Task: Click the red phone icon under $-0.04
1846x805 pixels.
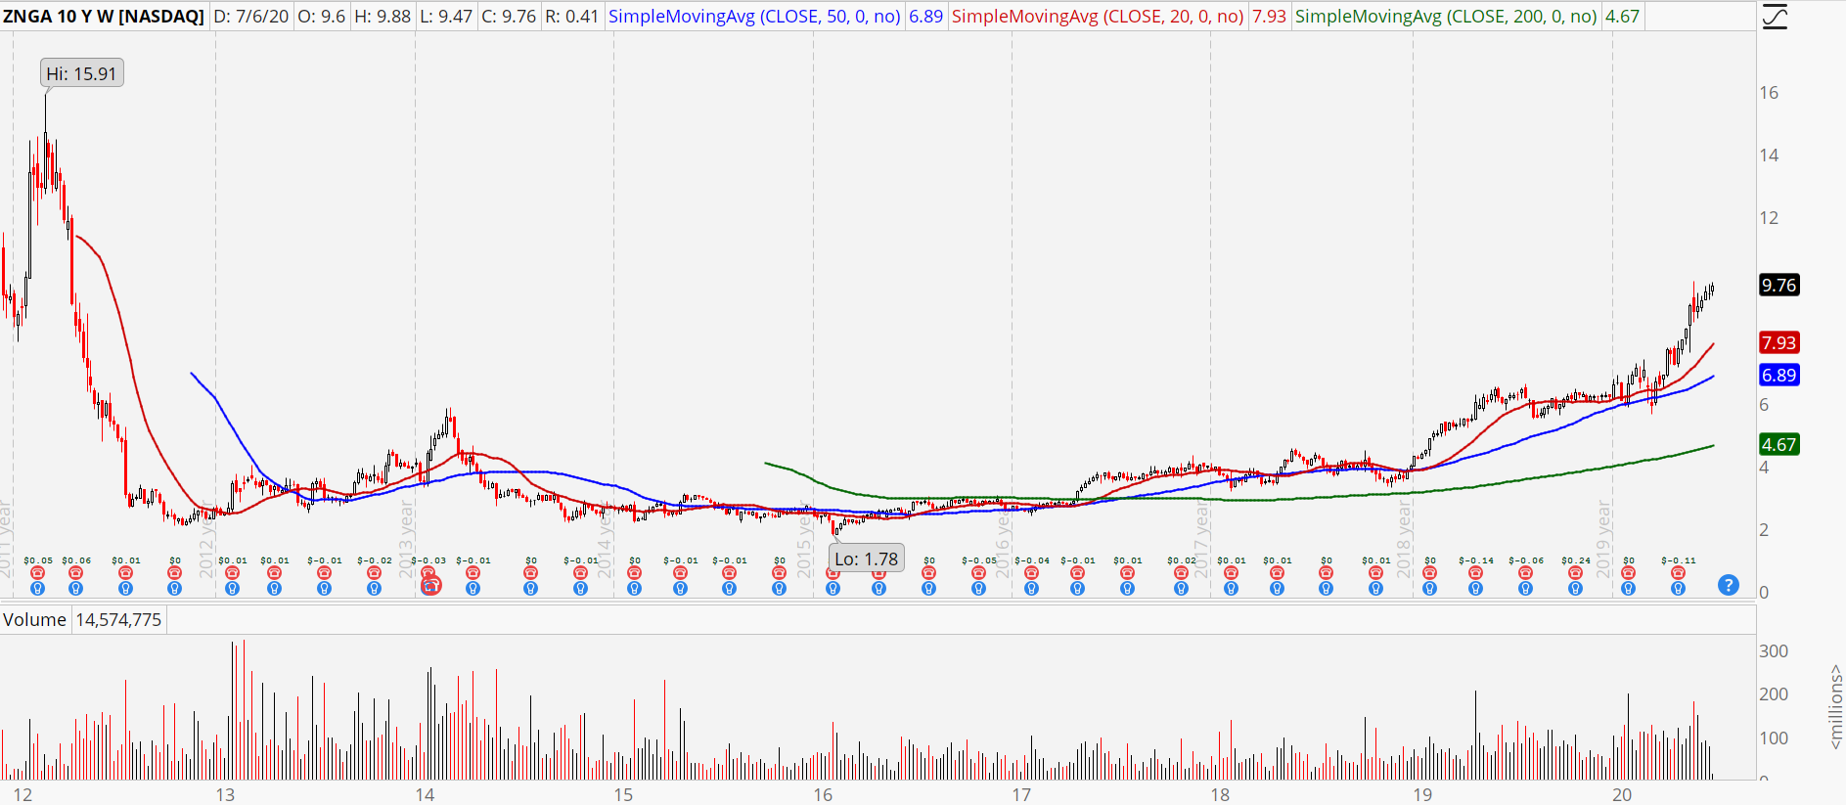Action: [1031, 573]
